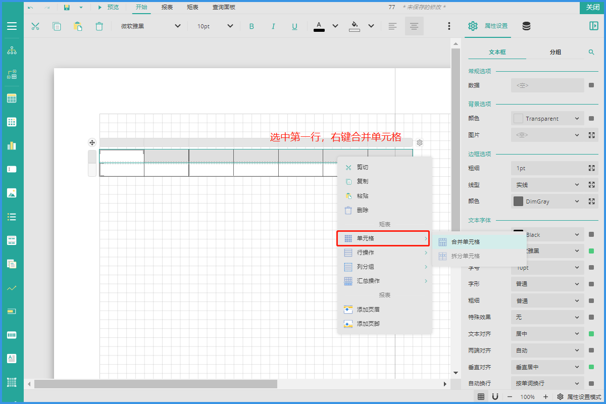Screen dimensions: 606x404
Task: Click the DimGray border color swatch
Action: 518,201
